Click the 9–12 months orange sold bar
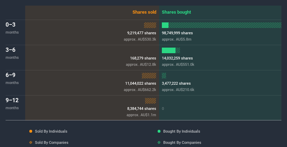Screen dimensions: 287x147 151,101
